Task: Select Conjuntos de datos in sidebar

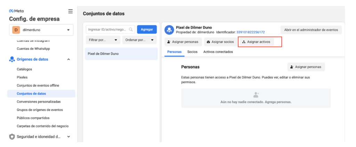Action: pyautogui.click(x=41, y=93)
